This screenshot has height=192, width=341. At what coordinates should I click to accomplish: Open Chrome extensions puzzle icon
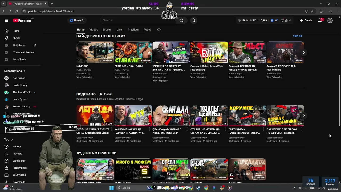point(321,11)
